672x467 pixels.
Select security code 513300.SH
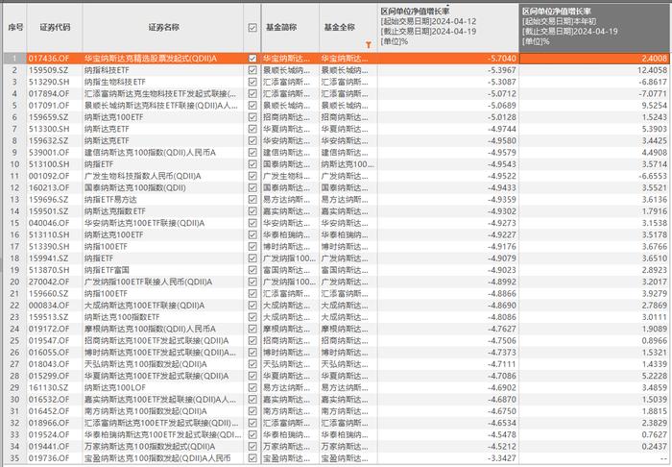[x=49, y=129]
